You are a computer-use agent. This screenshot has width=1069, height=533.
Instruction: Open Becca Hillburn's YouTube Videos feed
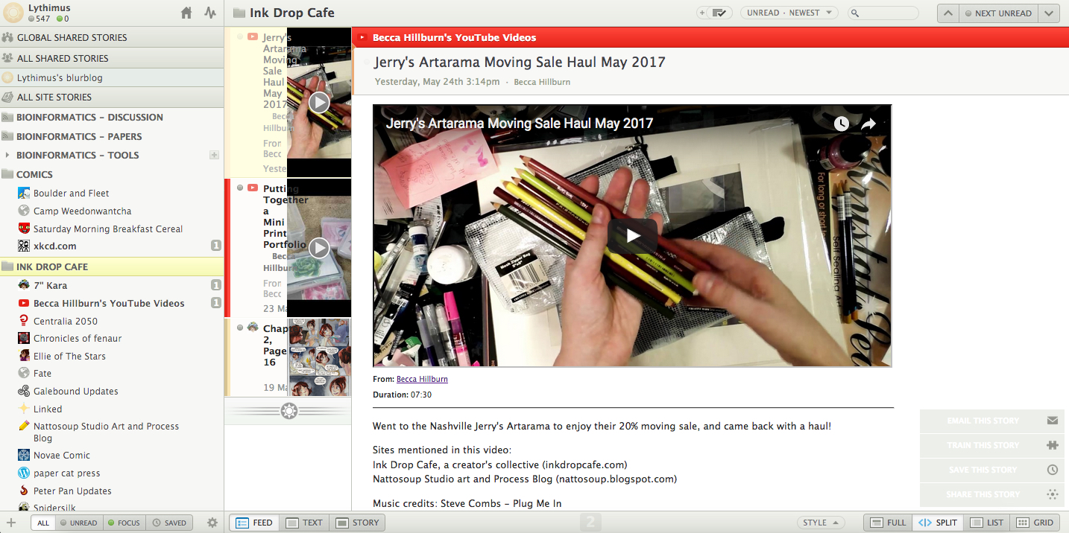(x=109, y=303)
